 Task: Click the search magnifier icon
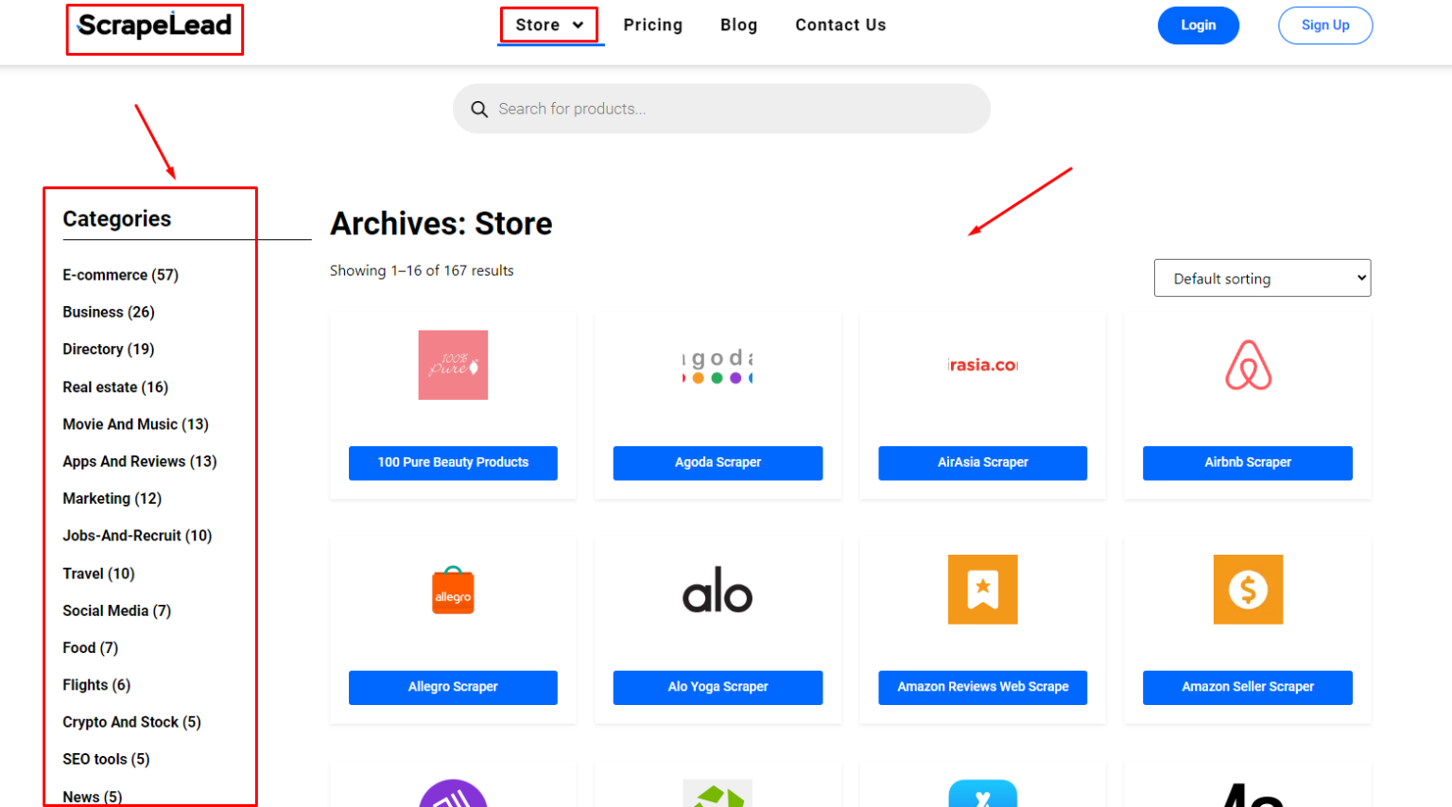point(479,109)
